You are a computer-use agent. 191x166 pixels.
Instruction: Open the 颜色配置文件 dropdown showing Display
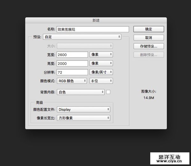pyautogui.click(x=84, y=110)
